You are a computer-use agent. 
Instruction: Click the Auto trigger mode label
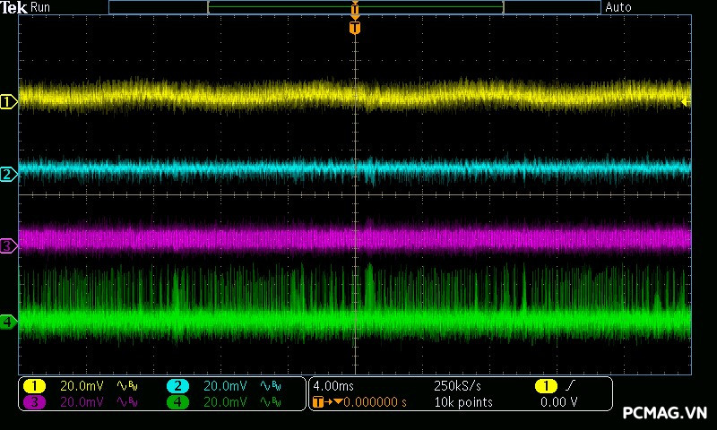[x=618, y=7]
